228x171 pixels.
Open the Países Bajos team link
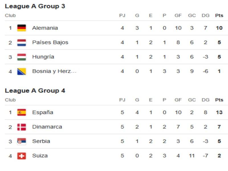pyautogui.click(x=50, y=42)
